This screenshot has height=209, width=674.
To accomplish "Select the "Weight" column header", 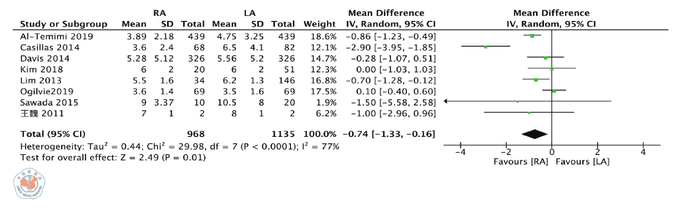I will pos(319,24).
